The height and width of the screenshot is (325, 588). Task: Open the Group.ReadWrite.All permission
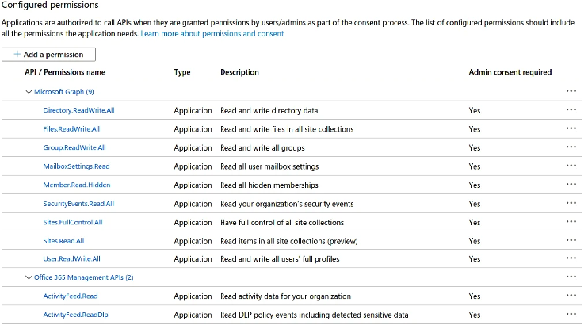pos(74,148)
